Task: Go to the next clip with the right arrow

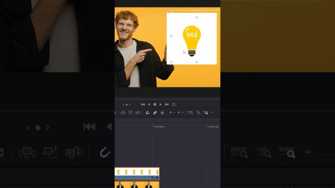Action: pos(130,105)
